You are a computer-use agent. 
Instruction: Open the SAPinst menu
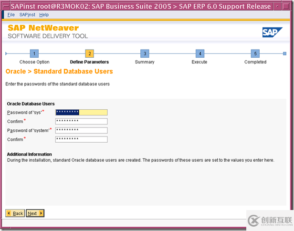27,15
